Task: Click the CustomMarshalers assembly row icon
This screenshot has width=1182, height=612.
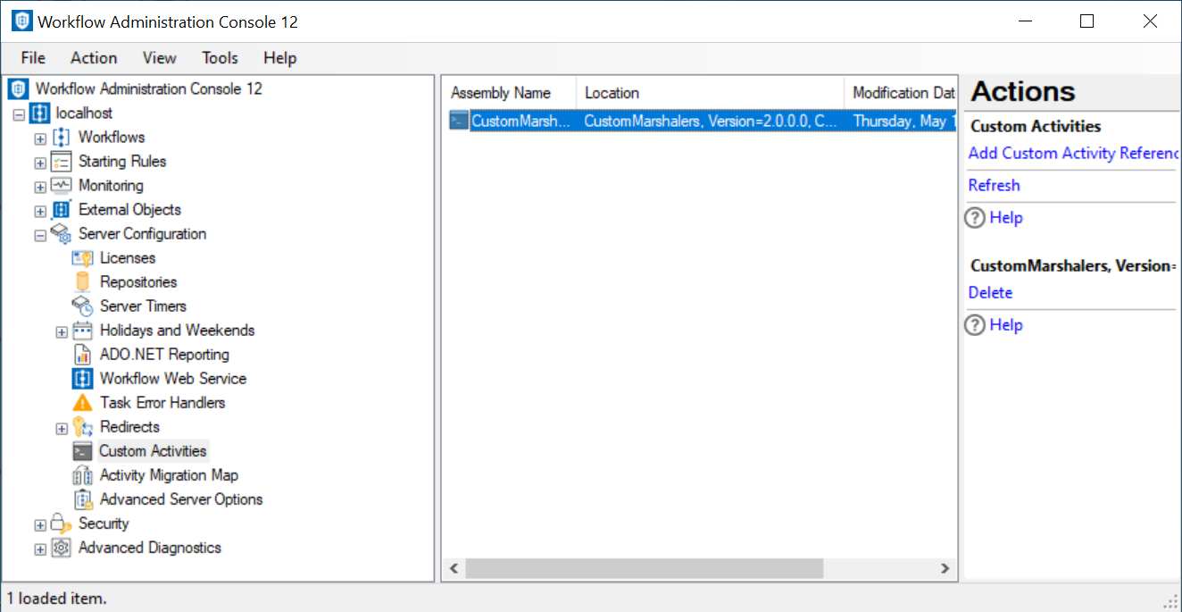Action: (x=459, y=121)
